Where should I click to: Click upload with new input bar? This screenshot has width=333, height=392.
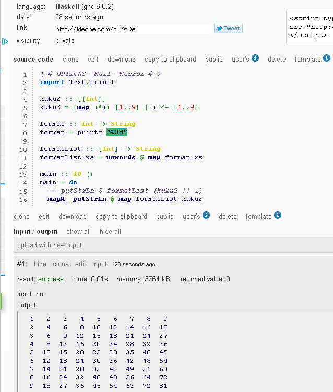(x=173, y=245)
